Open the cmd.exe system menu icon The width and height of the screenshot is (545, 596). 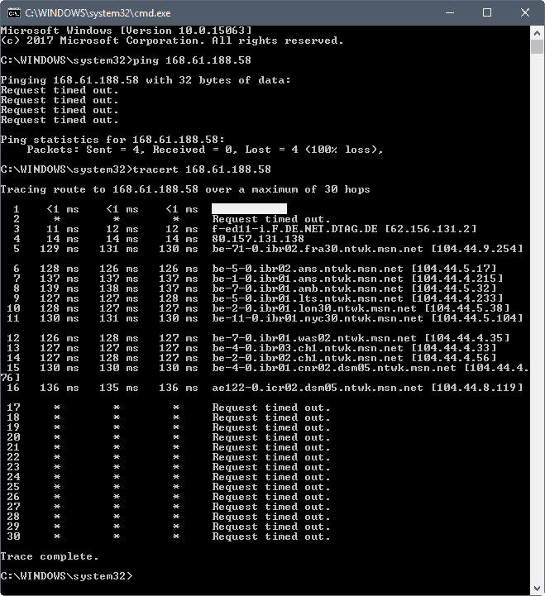point(14,13)
